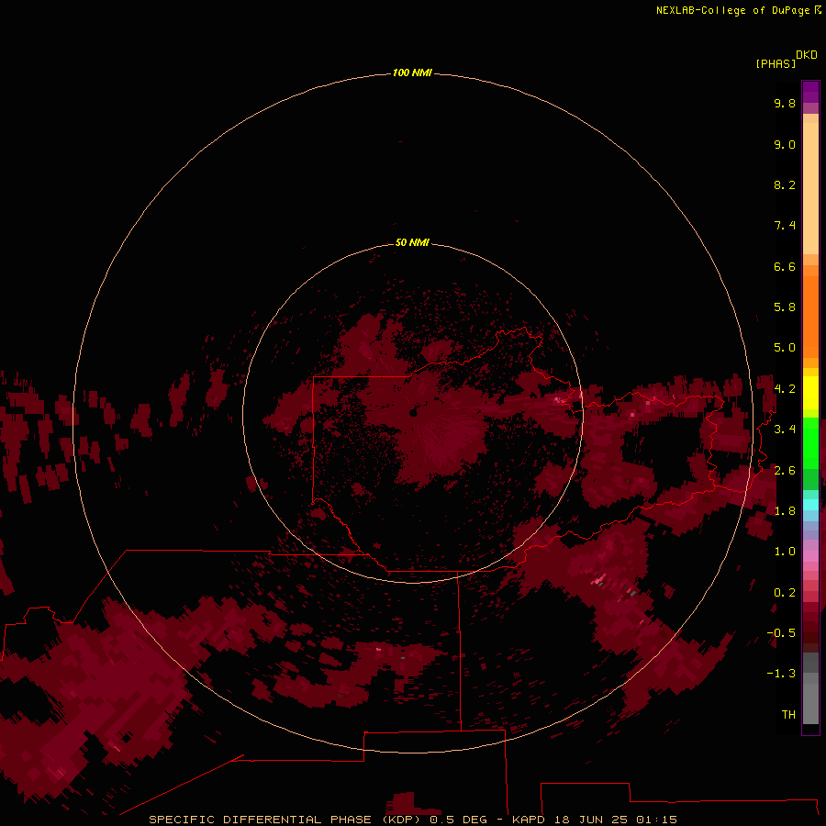Click the yellow segment of the color bar
826x826 pixels.
pos(810,393)
